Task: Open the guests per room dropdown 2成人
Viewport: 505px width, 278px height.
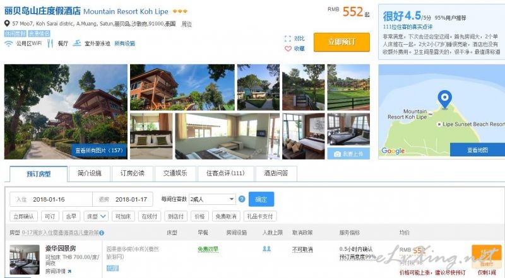Action: point(212,199)
